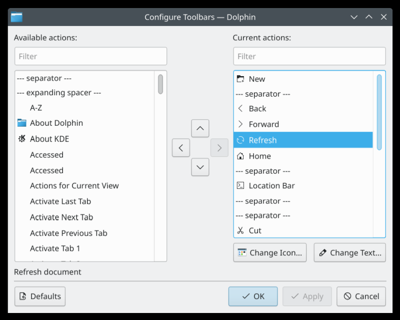Viewport: 400px width, 320px height.
Task: Click the New folder icon
Action: tap(241, 79)
